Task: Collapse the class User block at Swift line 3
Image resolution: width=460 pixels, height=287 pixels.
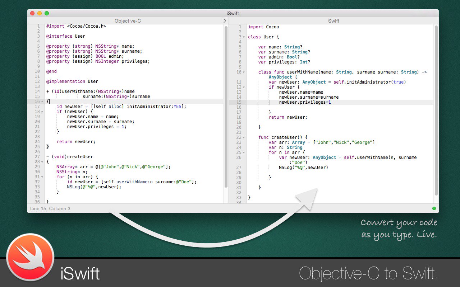Action: 243,37
